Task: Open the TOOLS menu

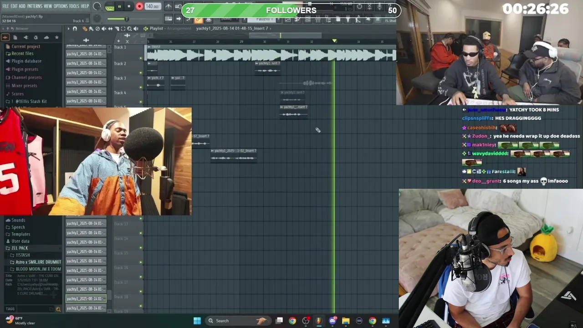Action: tap(74, 6)
